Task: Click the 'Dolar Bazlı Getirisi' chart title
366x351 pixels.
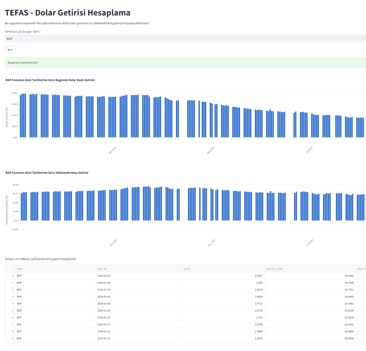Action: pyautogui.click(x=50, y=80)
